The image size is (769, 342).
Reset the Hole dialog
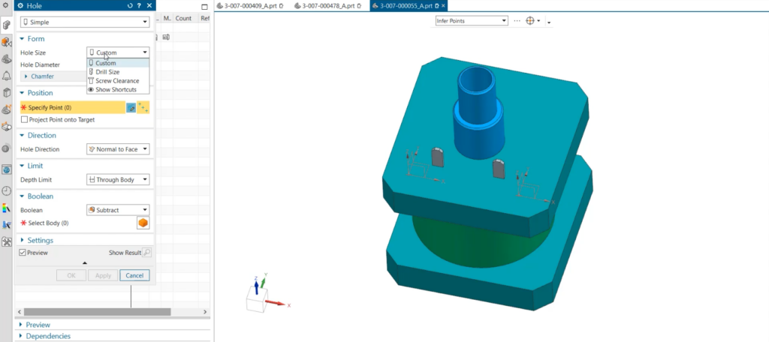[129, 6]
